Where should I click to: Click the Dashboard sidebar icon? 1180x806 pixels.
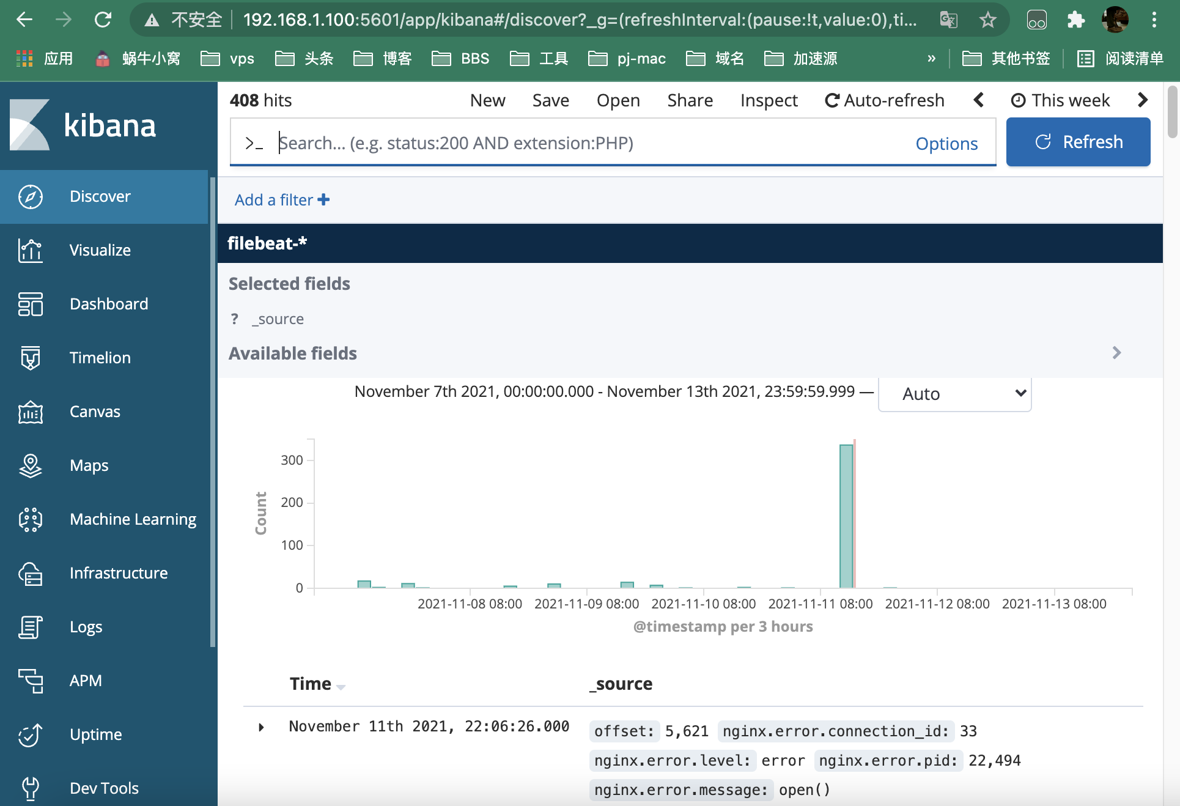pos(30,304)
